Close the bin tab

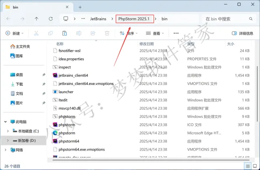67,7
